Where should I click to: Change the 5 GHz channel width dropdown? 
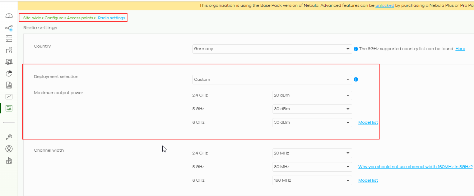(312, 167)
